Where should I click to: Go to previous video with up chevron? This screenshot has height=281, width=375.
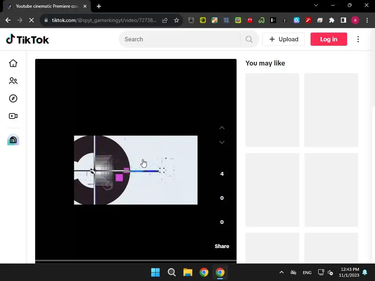point(222,128)
